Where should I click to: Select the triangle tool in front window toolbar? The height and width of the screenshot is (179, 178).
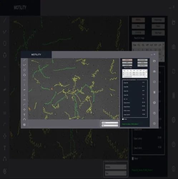24,95
